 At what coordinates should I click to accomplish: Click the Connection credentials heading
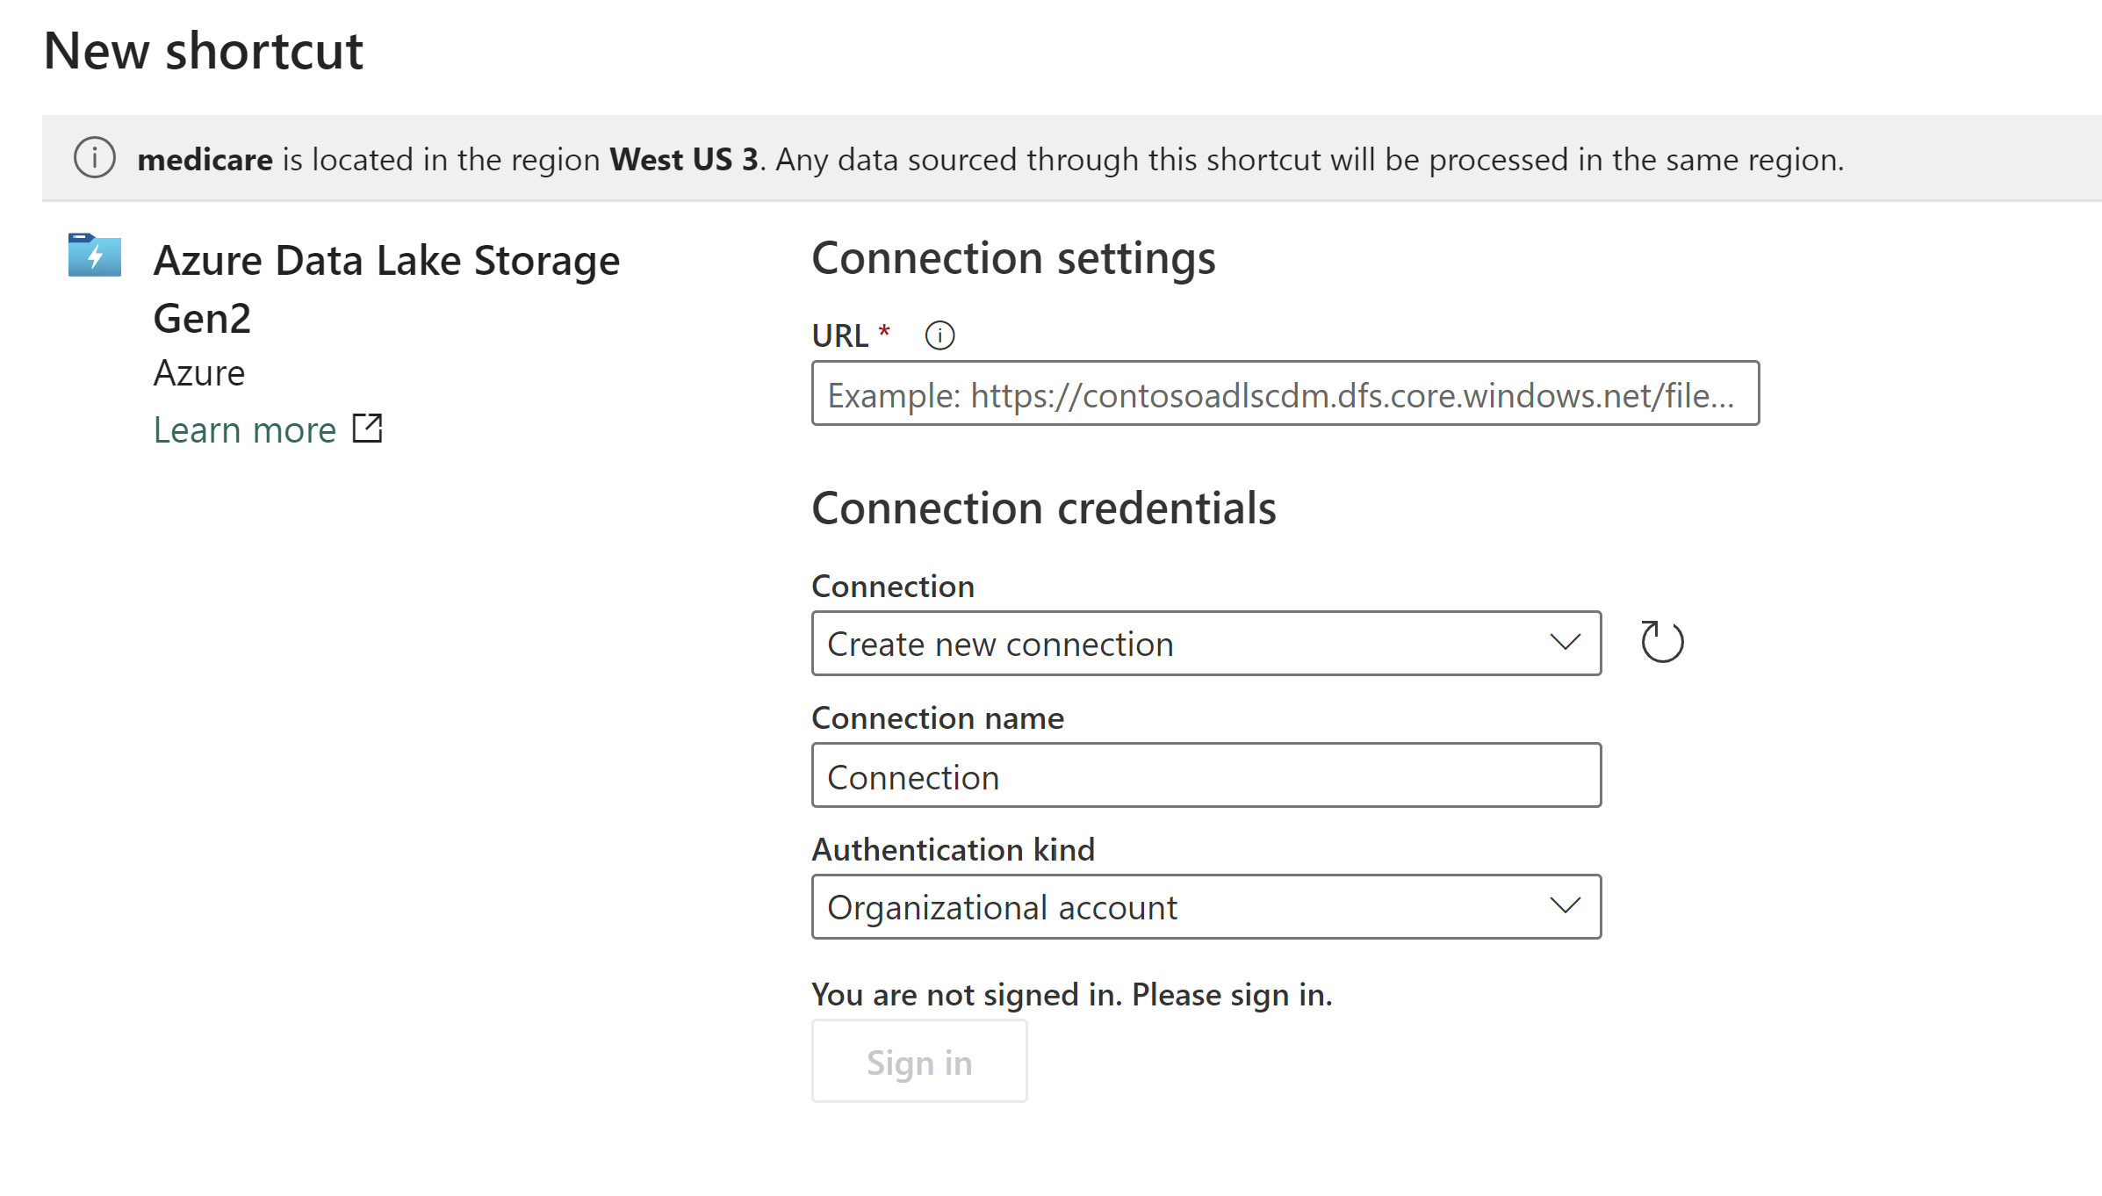[1043, 508]
